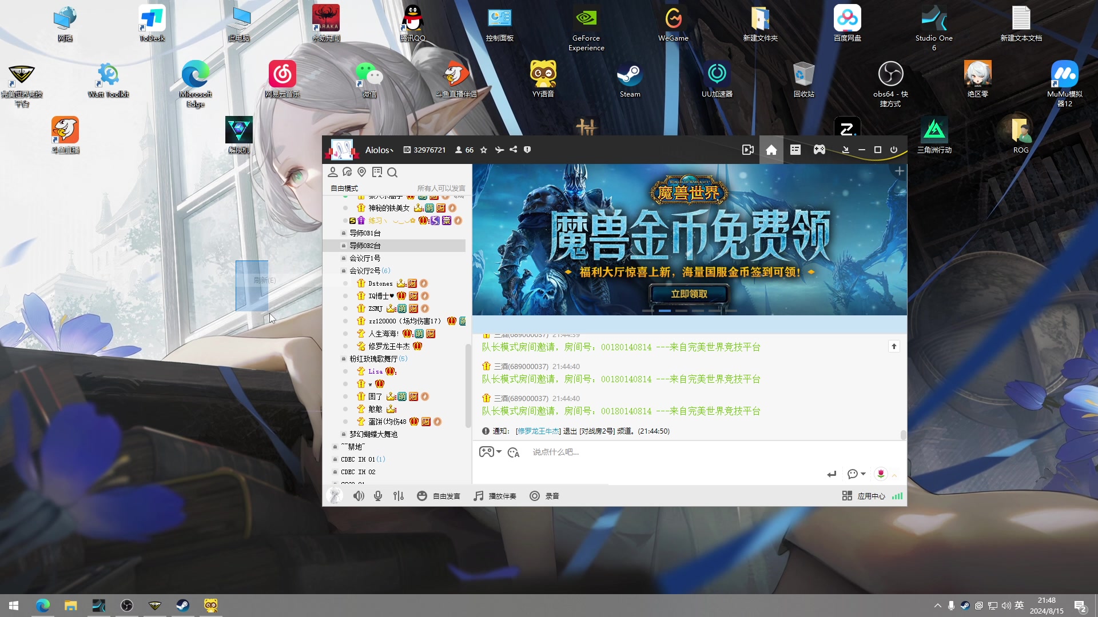Click the search icon above channel list

[x=392, y=172]
